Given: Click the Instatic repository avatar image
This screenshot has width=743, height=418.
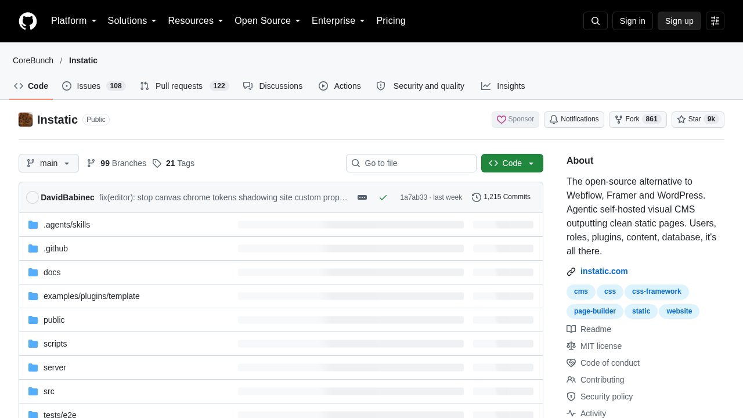Looking at the screenshot, I should pos(26,120).
